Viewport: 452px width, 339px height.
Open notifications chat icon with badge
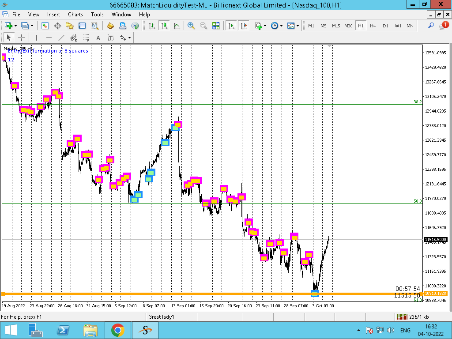pyautogui.click(x=444, y=26)
